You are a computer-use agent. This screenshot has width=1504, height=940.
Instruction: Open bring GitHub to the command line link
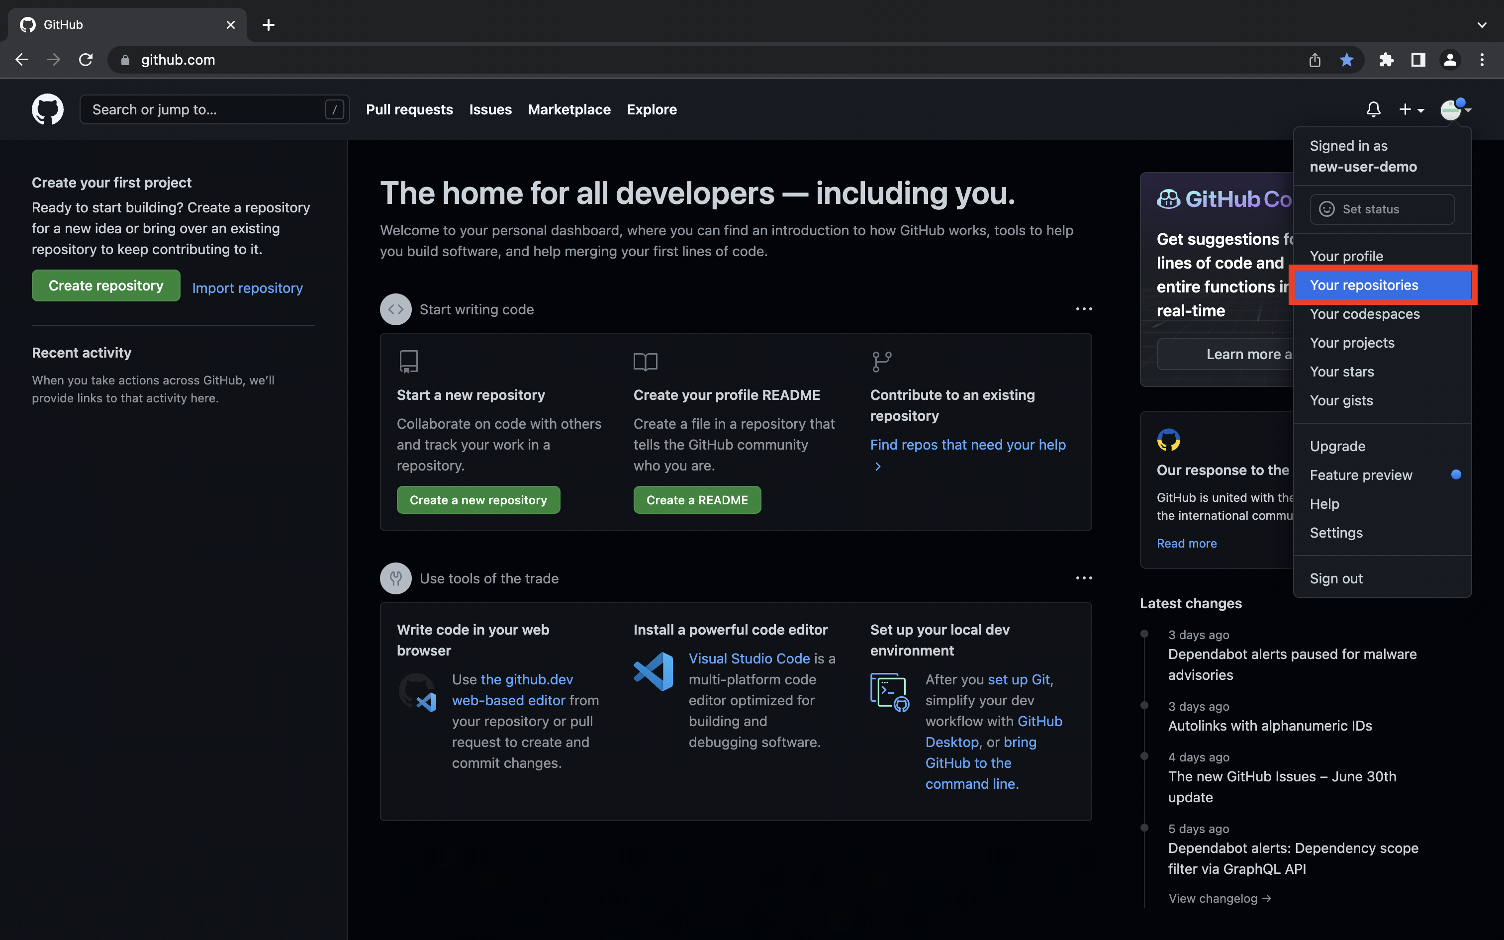[981, 763]
